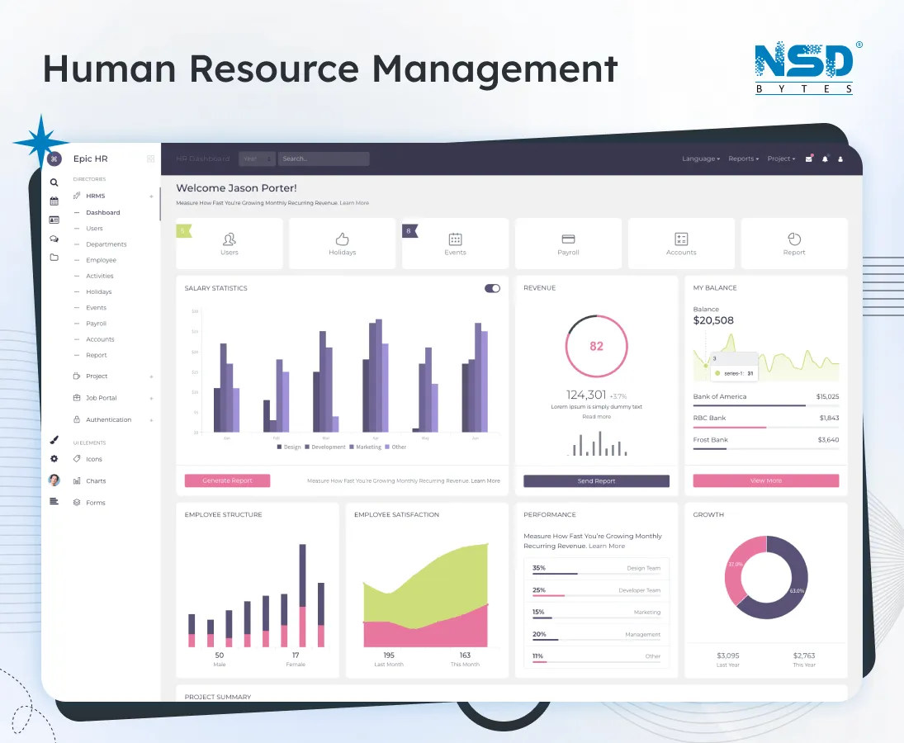Open the user profile icon in top bar
Viewport: 904px width, 743px height.
tap(840, 159)
